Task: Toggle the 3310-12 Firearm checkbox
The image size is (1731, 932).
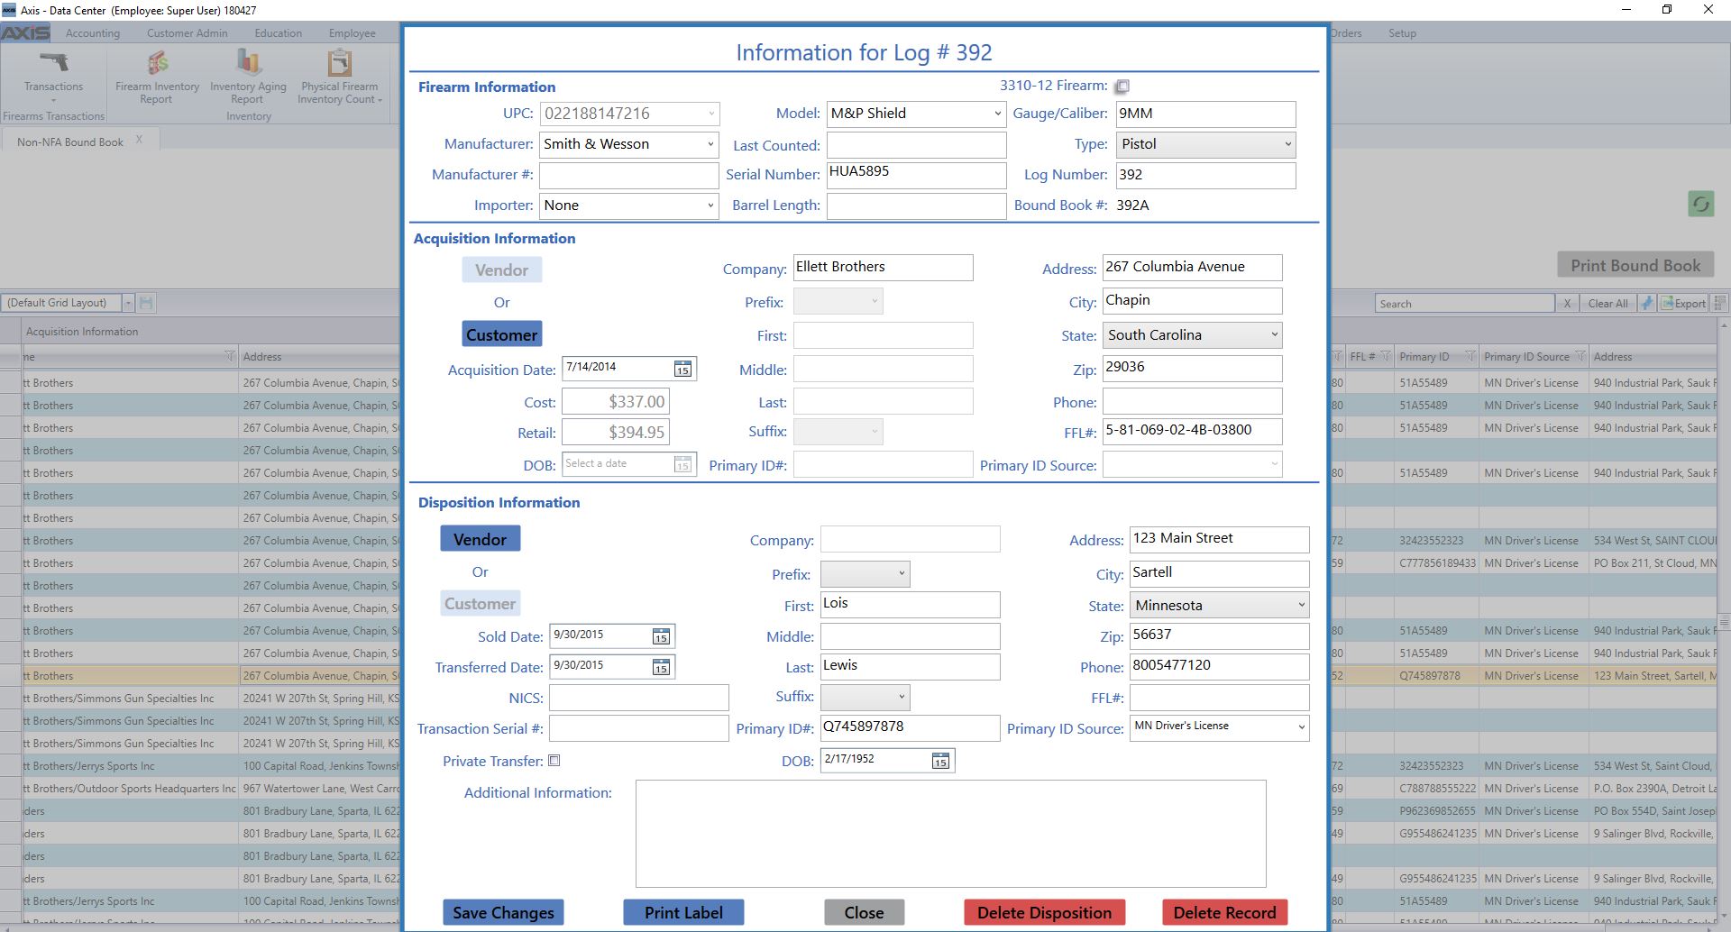Action: [1122, 87]
